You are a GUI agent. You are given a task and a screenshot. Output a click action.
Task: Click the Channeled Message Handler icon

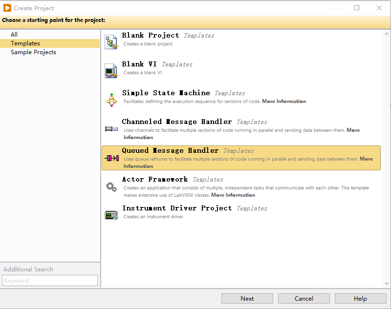(111, 129)
